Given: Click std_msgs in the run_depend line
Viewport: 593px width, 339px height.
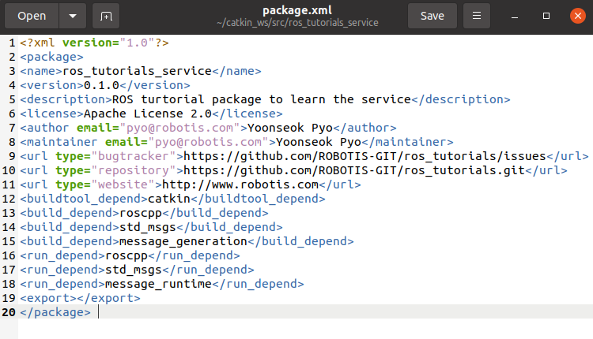Looking at the screenshot, I should [x=134, y=270].
